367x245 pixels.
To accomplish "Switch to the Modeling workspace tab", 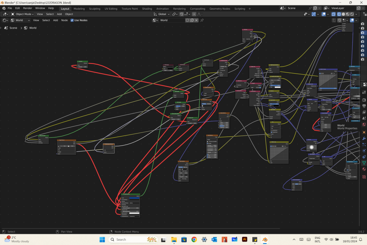I will 79,9.
